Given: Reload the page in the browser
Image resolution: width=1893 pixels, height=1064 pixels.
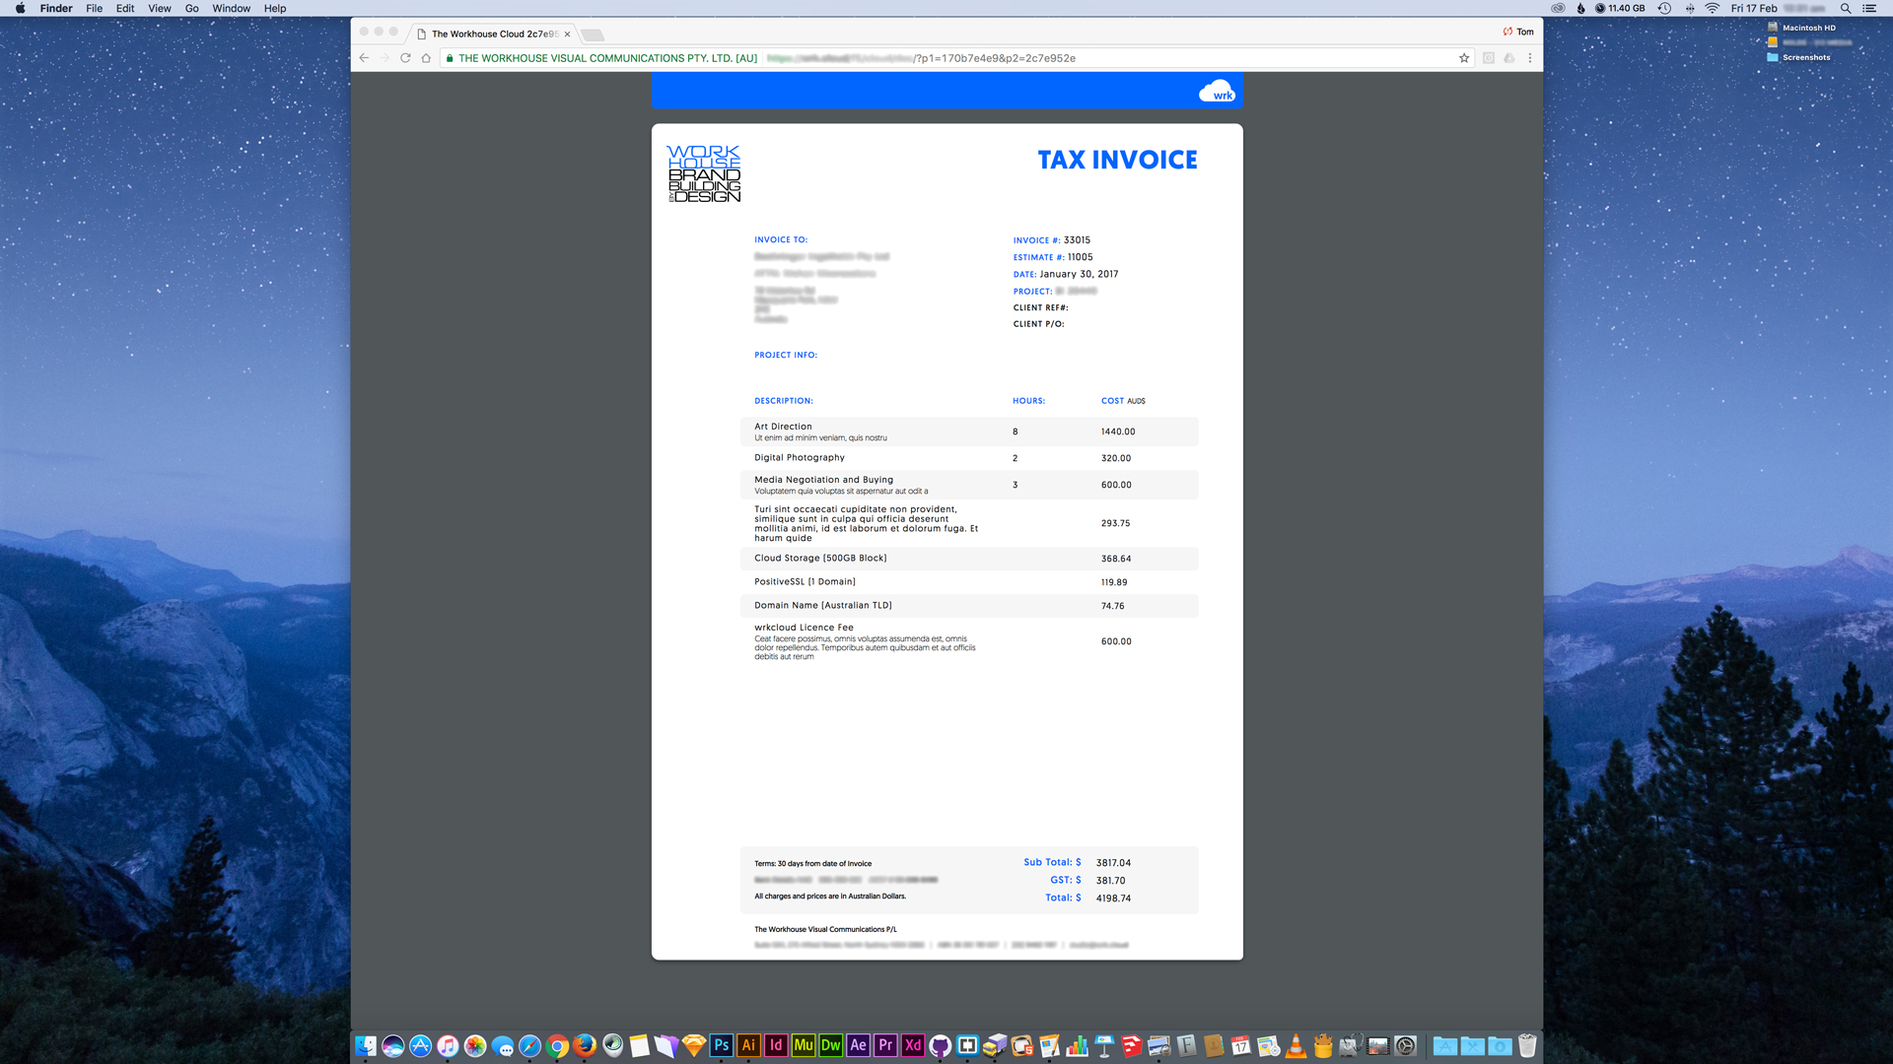Looking at the screenshot, I should 405,58.
